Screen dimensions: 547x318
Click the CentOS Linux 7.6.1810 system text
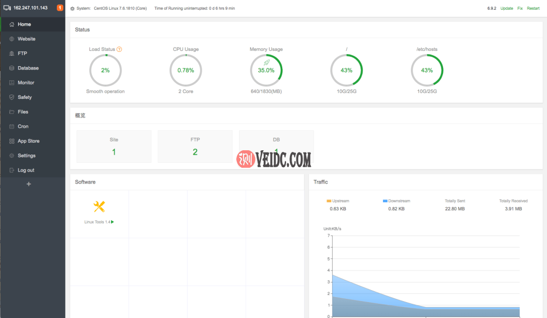[x=120, y=8]
